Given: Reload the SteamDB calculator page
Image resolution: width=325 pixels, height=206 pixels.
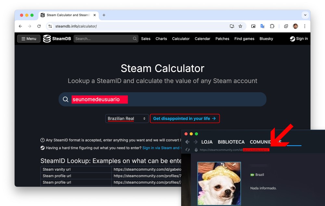Looking at the screenshot, I should click(39, 26).
